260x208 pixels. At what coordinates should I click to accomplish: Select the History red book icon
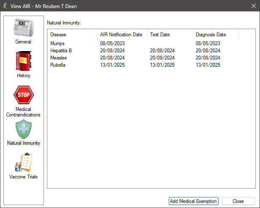click(23, 62)
